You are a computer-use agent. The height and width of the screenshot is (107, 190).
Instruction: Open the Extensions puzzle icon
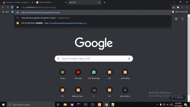[178, 7]
